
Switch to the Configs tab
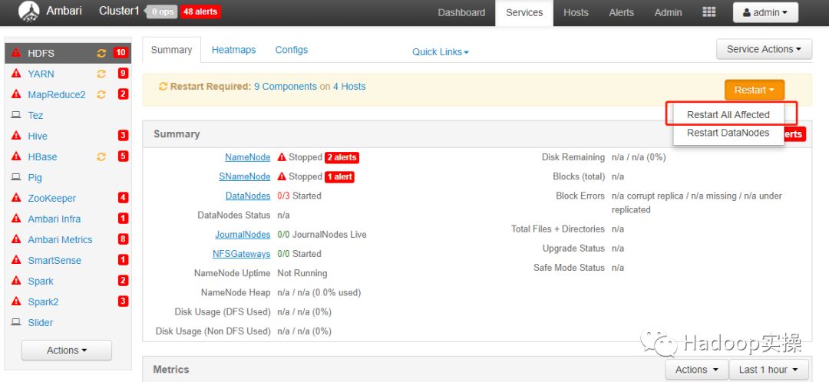coord(292,50)
